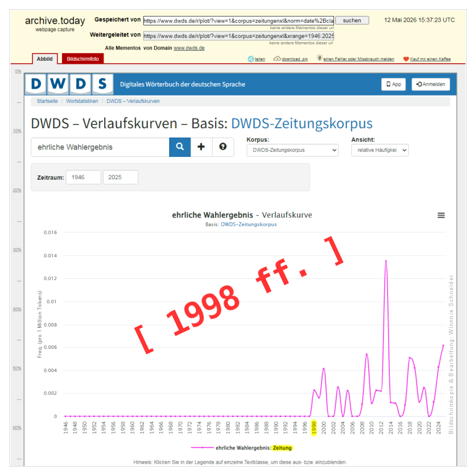Click the DWDS logo
This screenshot has width=476, height=476.
pos(69,84)
